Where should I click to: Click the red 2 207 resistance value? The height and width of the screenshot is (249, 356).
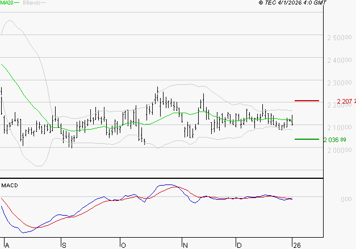(346, 101)
